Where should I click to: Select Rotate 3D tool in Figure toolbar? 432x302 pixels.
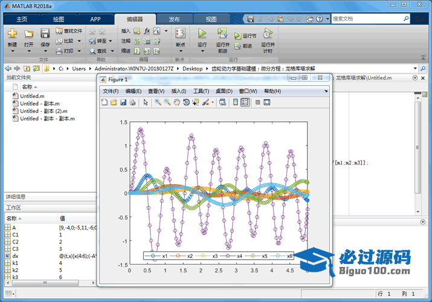tap(186, 103)
